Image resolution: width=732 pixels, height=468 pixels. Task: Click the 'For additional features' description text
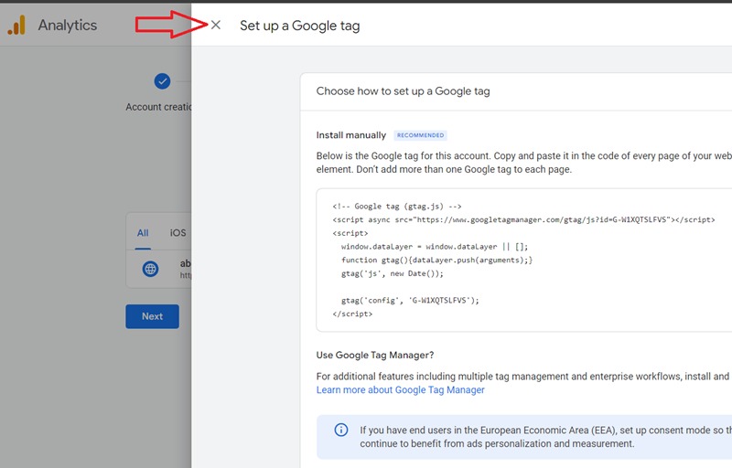pos(523,377)
